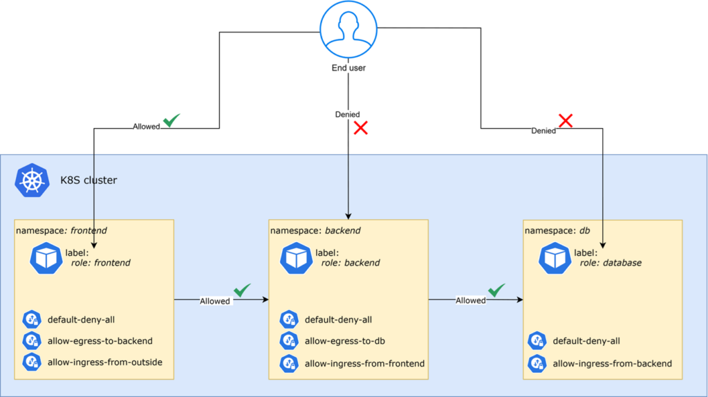Viewport: 708px width, 397px height.
Task: Click the namespace: backend heading
Action: (x=315, y=230)
